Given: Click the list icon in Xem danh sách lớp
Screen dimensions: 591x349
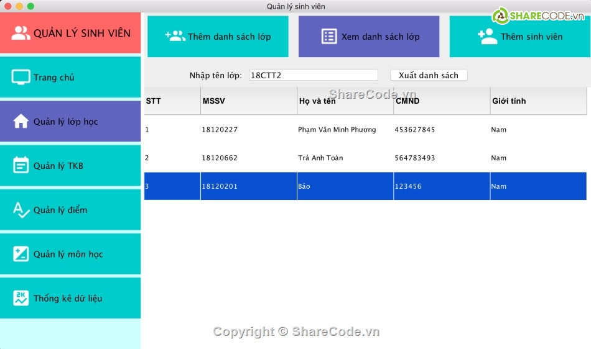Looking at the screenshot, I should (329, 37).
